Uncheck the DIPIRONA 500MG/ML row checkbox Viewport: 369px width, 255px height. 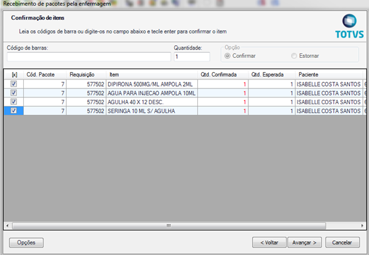pyautogui.click(x=14, y=84)
